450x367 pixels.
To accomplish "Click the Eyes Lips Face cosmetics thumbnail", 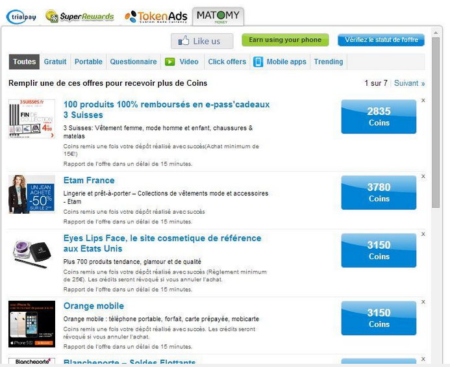I will 32,254.
